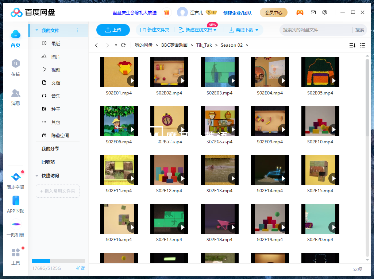Open the 会员中心 (Member Center) link
Screen dimensions: 374x279
[273, 12]
